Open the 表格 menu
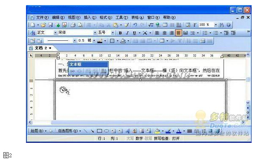Viewport: 258px width, 159px height. [x=138, y=17]
